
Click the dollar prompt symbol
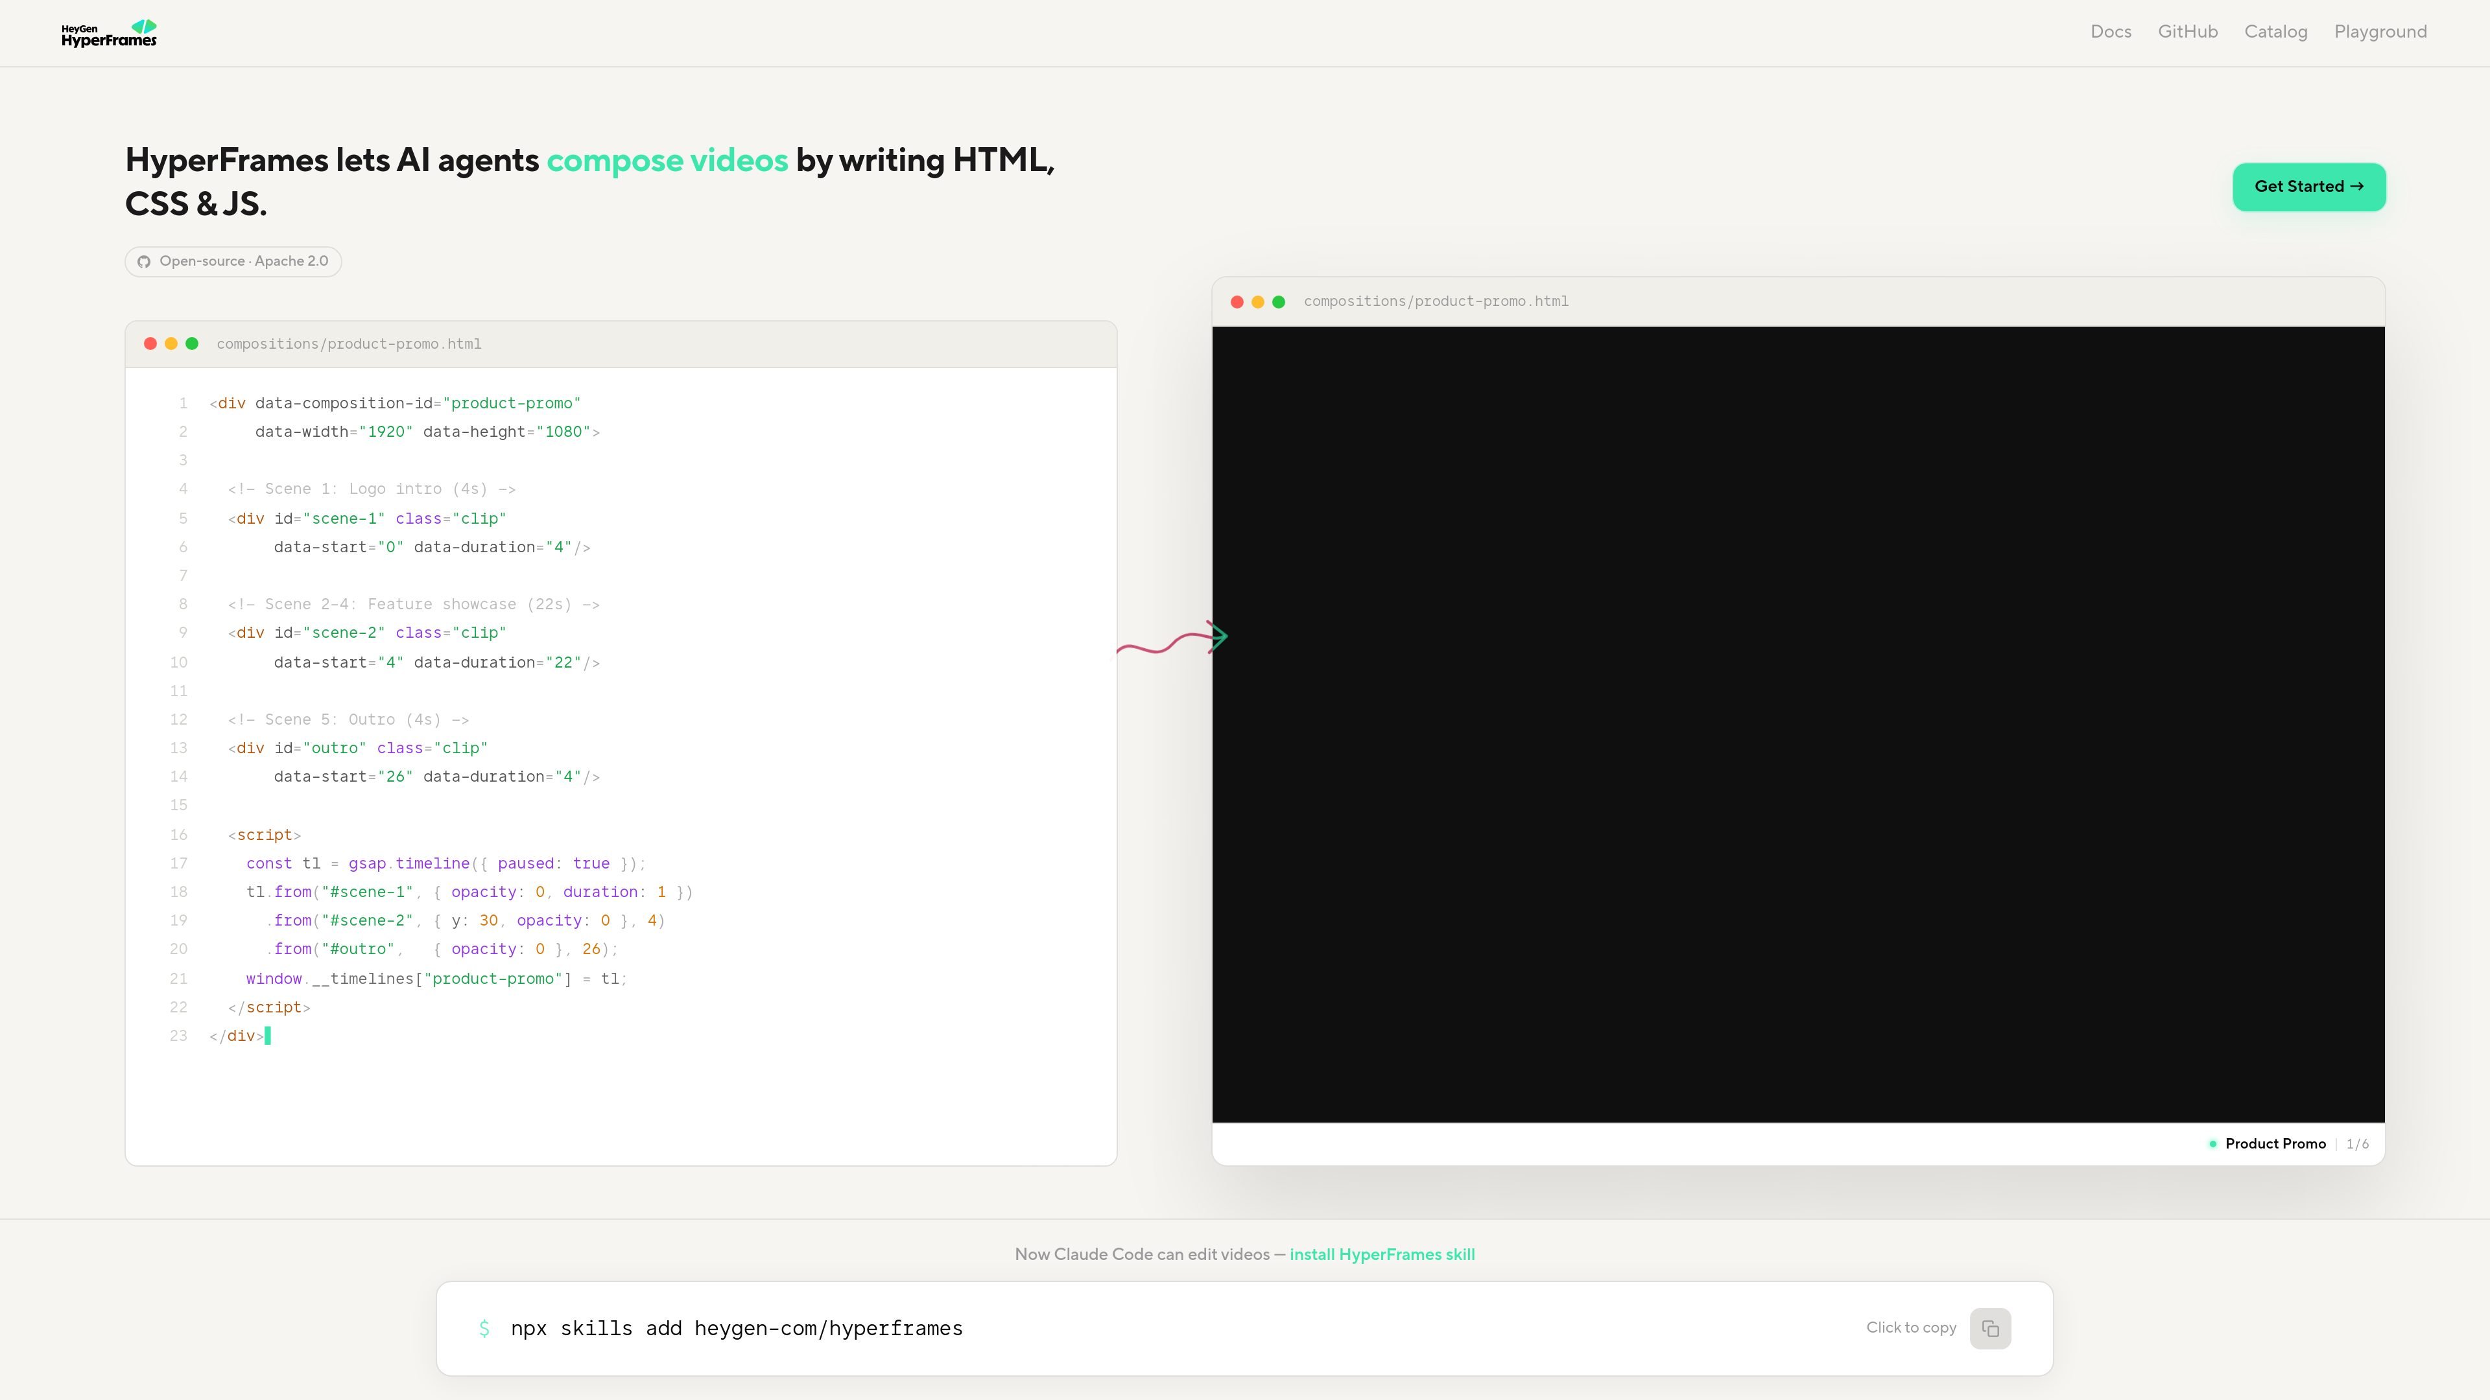point(484,1329)
